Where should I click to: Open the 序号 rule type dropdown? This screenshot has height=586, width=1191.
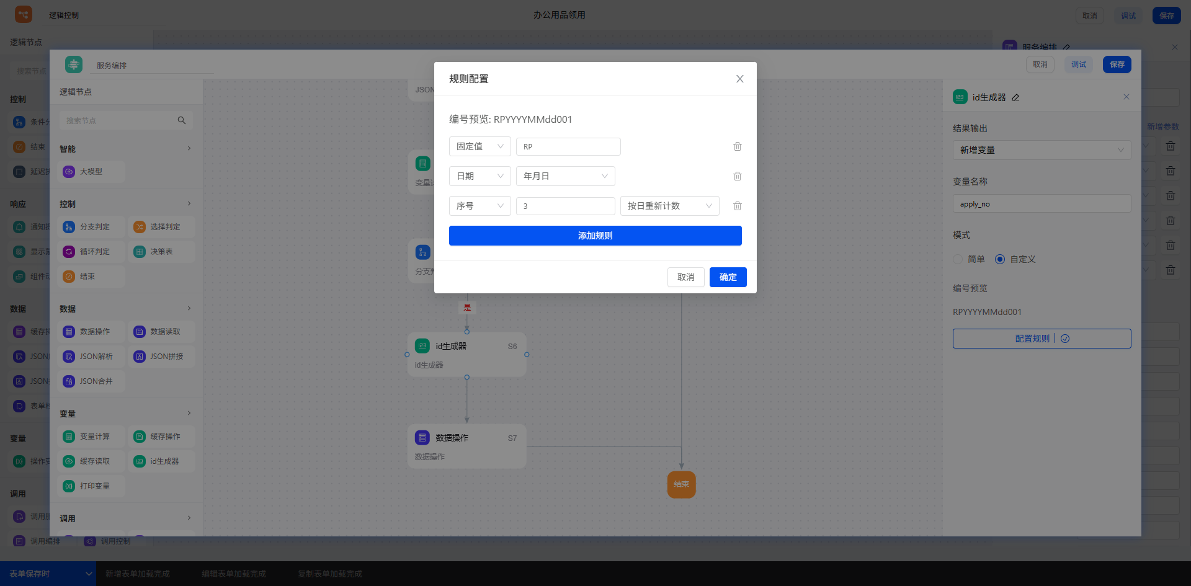click(480, 206)
